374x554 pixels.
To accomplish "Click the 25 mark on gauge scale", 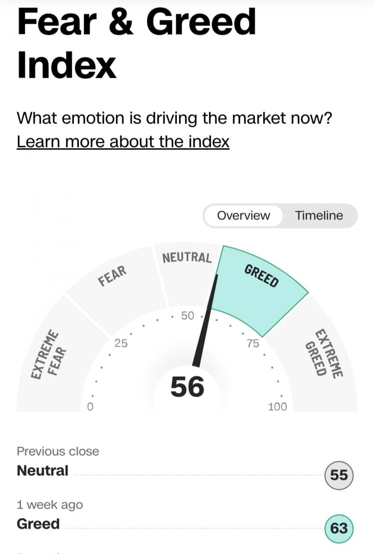I will [x=121, y=343].
